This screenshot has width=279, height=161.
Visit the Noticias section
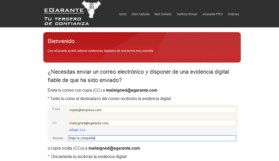coord(233,14)
